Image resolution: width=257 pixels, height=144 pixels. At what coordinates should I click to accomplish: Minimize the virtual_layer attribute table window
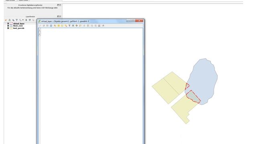(x=128, y=21)
